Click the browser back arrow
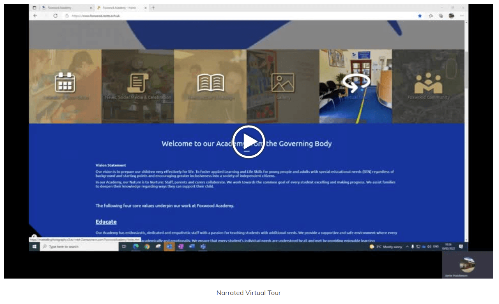This screenshot has width=499, height=304. click(x=35, y=16)
